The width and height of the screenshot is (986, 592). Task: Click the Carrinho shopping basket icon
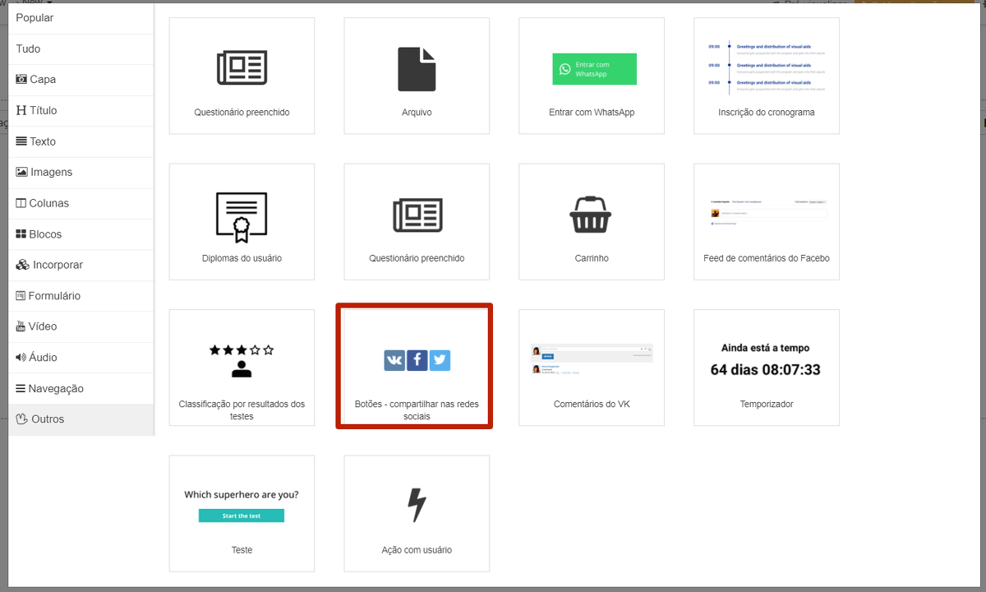coord(592,215)
